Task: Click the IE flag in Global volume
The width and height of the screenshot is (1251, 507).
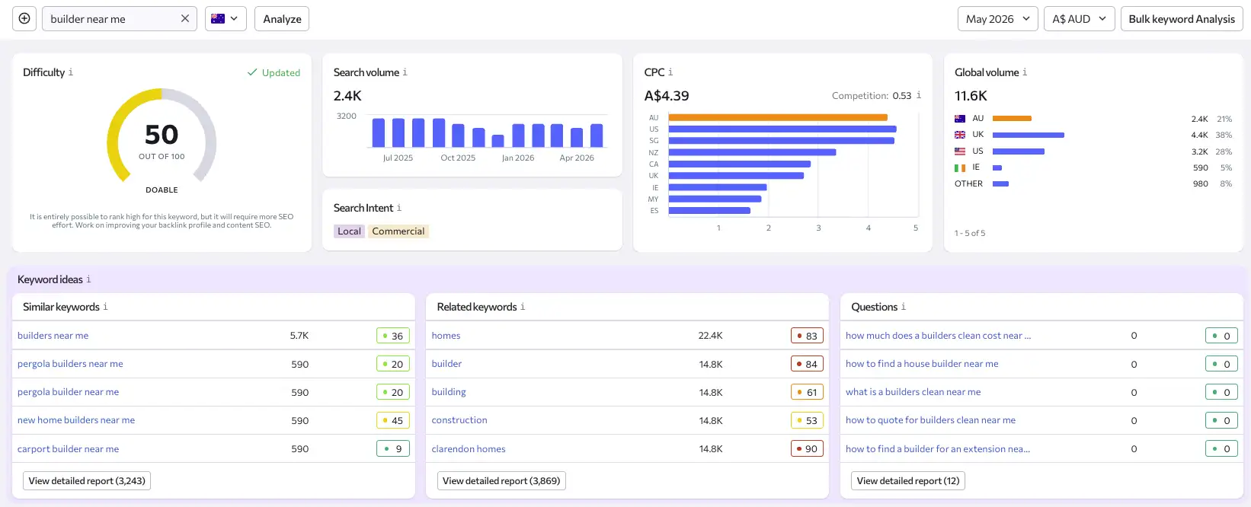Action: pos(960,167)
